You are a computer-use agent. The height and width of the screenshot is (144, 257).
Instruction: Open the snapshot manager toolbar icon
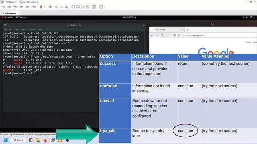[x=67, y=7]
